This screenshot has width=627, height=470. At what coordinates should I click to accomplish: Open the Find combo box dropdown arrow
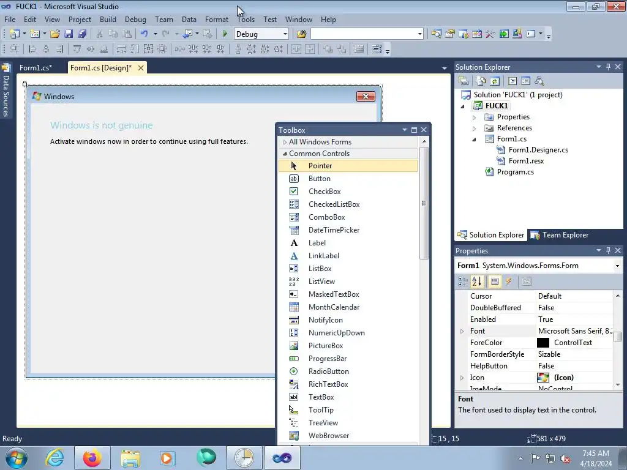420,34
